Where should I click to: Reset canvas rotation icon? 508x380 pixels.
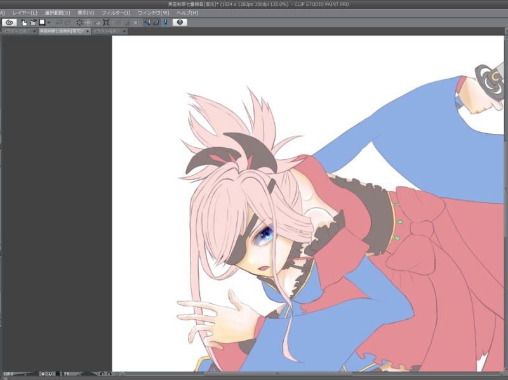click(117, 374)
